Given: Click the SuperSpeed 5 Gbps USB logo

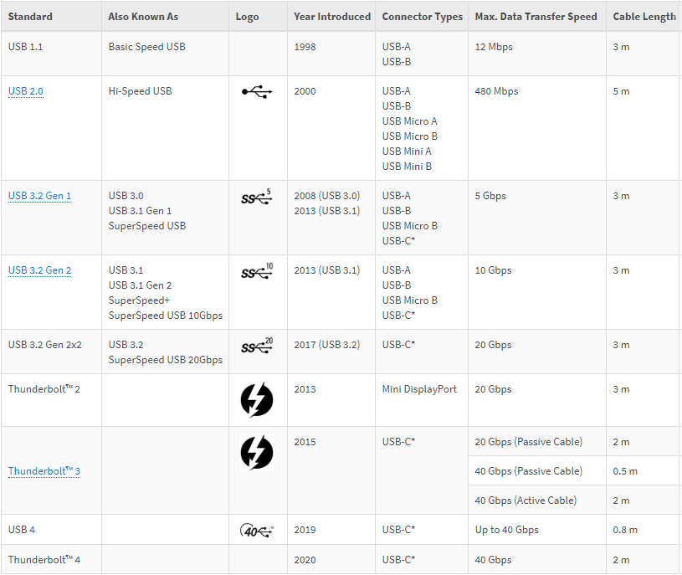Looking at the screenshot, I should (256, 198).
